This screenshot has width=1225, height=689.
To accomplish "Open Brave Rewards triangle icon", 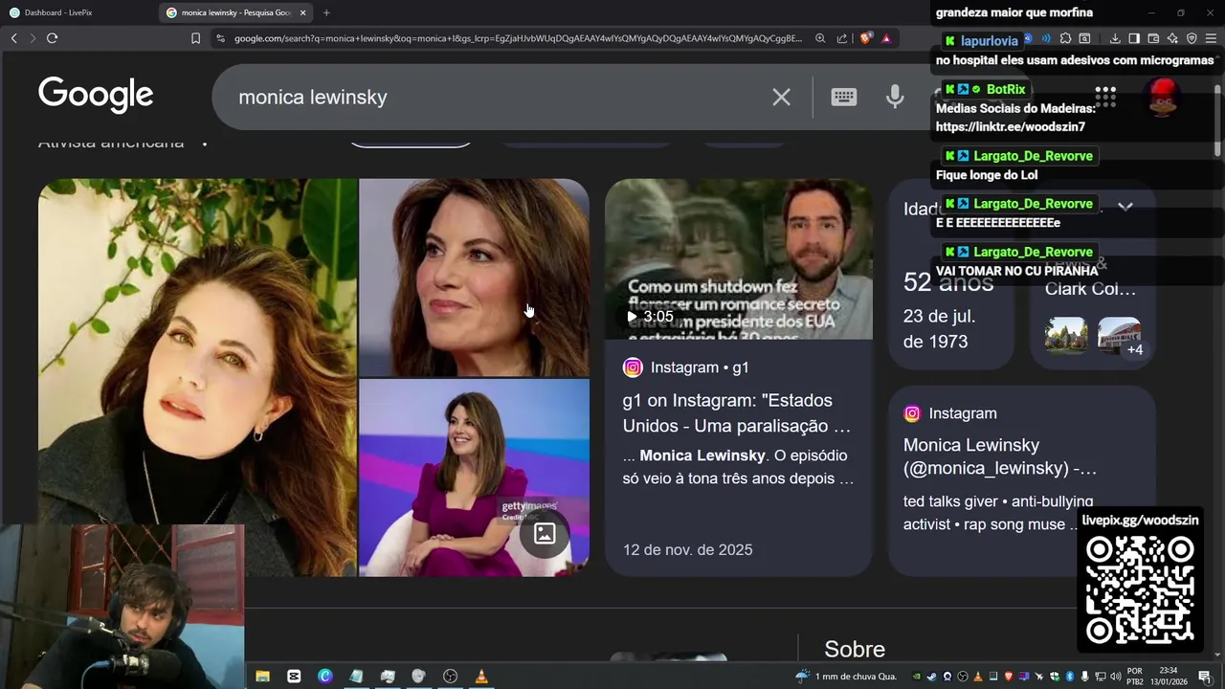I will [x=887, y=38].
